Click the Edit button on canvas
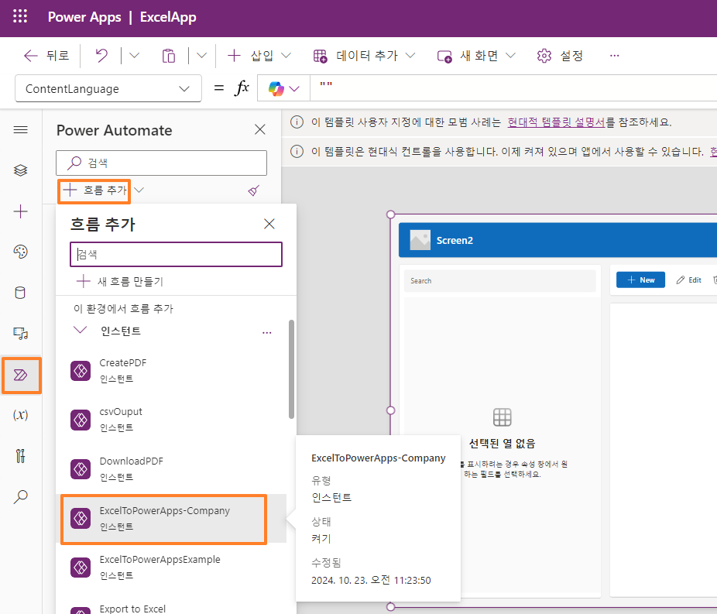Viewport: 717px width, 614px height. pos(689,280)
